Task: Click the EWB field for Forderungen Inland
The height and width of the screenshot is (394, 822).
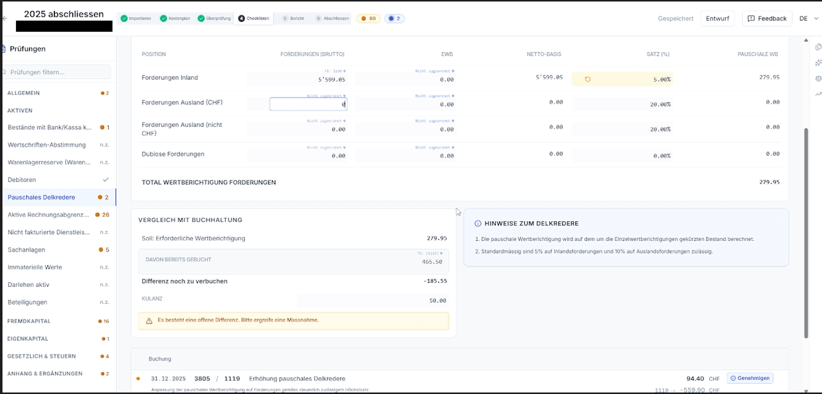Action: pos(405,79)
